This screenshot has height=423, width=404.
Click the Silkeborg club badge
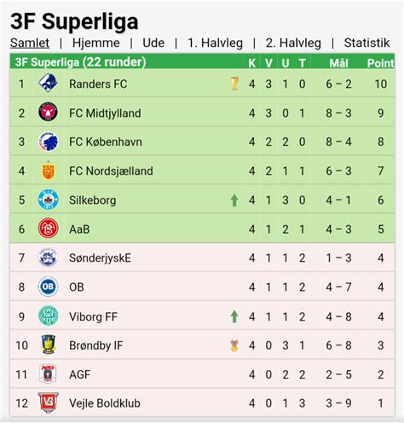(49, 200)
